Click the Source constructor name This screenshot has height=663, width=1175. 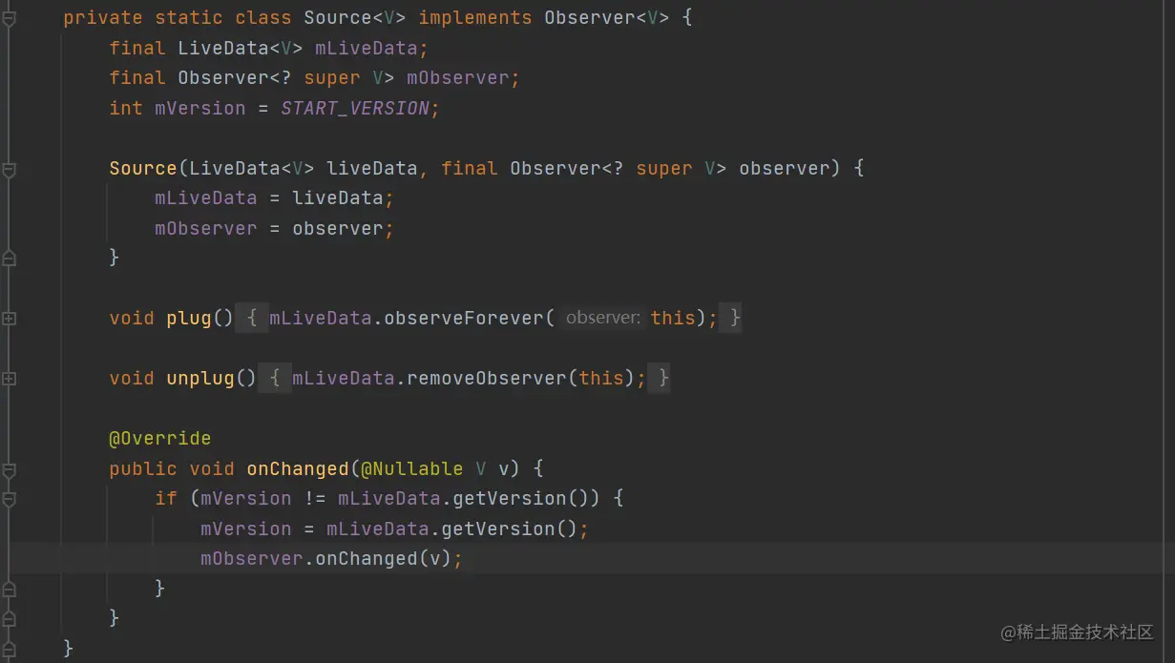click(x=143, y=169)
